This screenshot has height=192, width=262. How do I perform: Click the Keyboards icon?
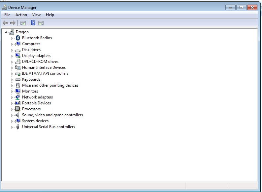tap(18, 80)
